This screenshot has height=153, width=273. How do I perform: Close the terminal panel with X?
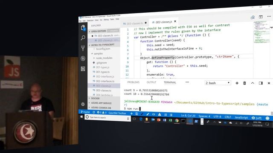[269, 83]
